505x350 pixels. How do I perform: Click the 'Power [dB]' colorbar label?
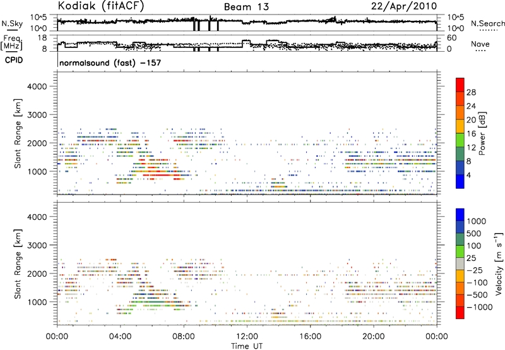click(x=482, y=133)
